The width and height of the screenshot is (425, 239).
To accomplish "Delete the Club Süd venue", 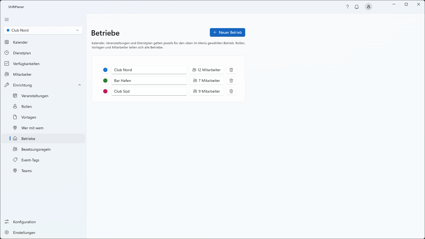I will pos(231,91).
